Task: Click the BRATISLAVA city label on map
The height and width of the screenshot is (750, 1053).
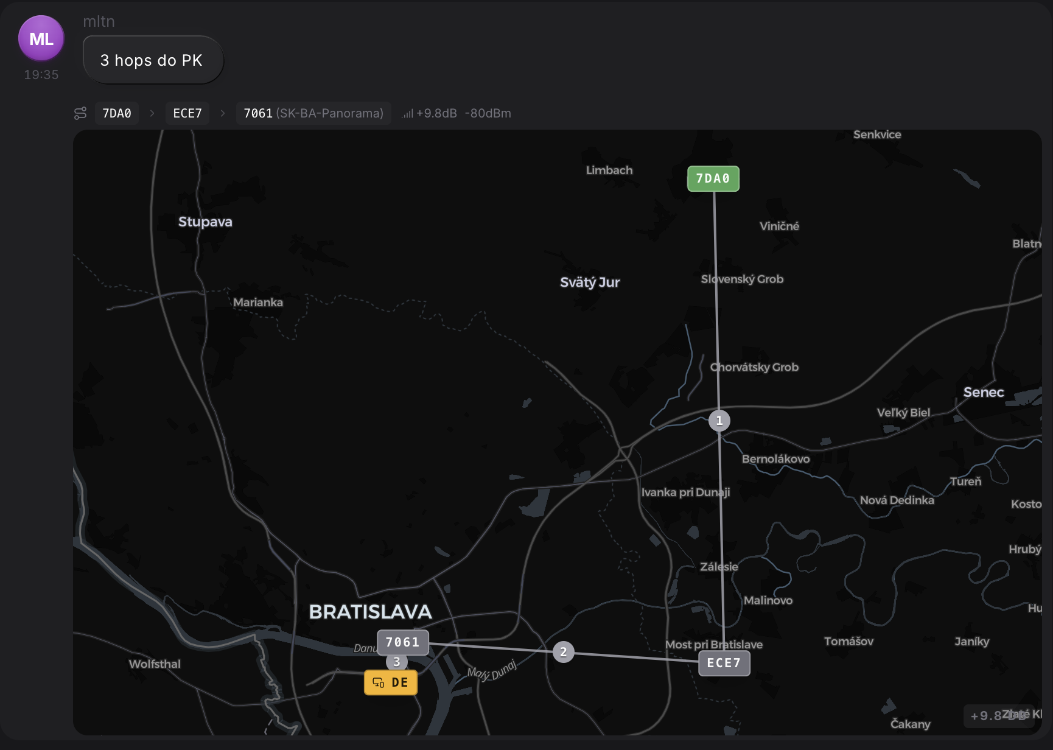Action: [371, 612]
